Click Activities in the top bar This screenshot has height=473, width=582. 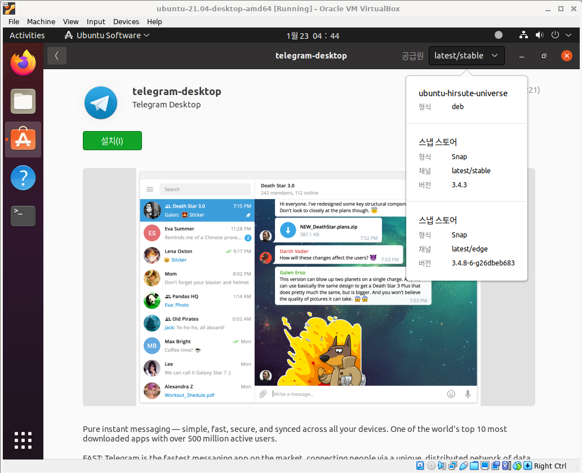pyautogui.click(x=26, y=35)
